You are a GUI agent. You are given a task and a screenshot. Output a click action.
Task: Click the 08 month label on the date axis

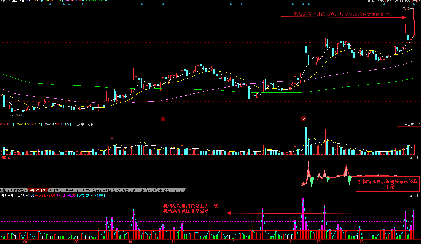pyautogui.click(x=25, y=242)
